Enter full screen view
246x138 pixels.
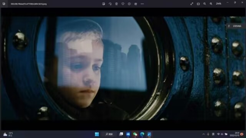coord(192,4)
